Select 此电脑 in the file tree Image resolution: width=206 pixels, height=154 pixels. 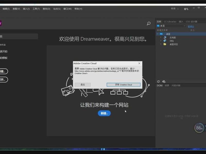[173, 37]
